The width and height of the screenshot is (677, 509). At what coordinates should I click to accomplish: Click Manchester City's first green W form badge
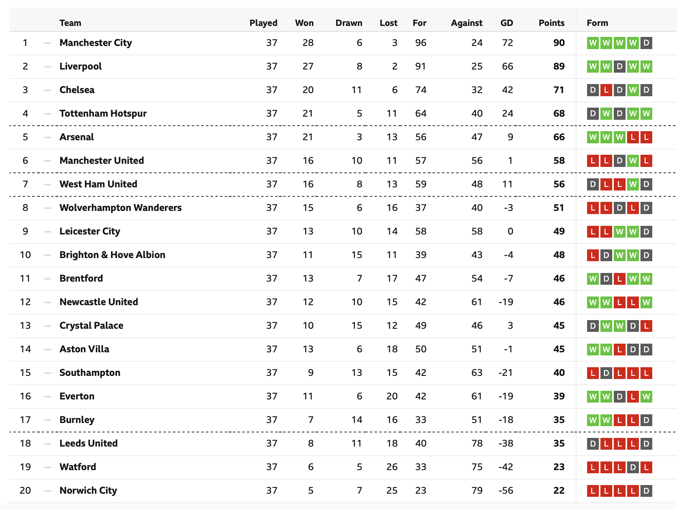coord(593,43)
